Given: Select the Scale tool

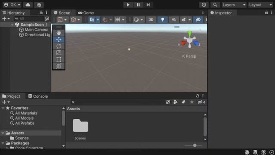Looking at the screenshot, I should coord(59,53).
